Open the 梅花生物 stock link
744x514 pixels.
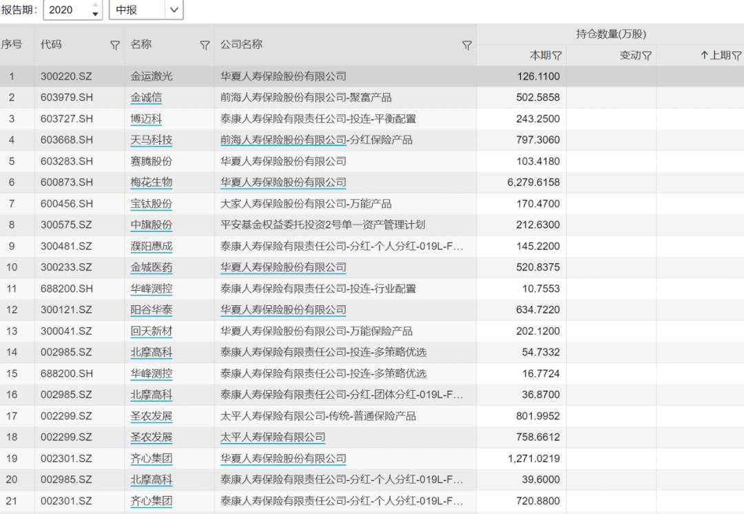pos(152,183)
